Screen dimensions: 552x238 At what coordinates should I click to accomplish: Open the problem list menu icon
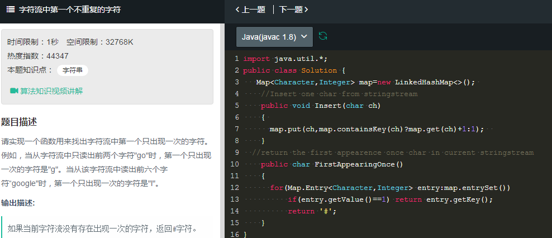[11, 9]
